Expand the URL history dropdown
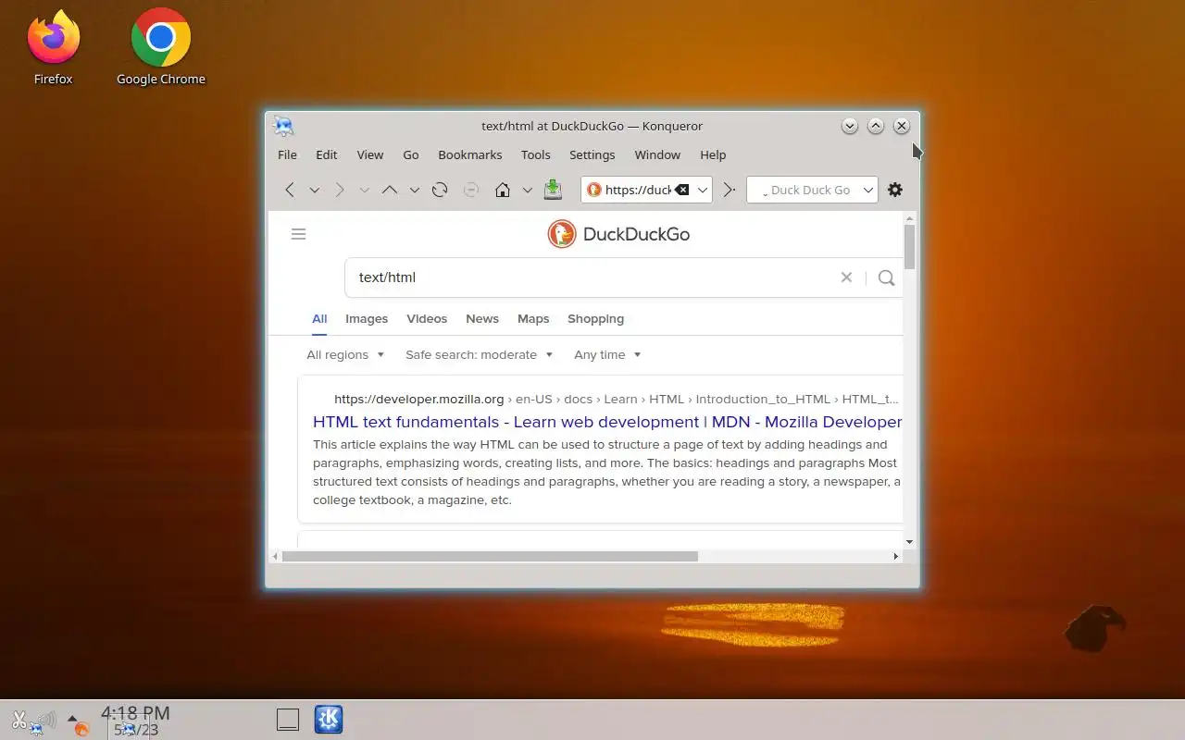Image resolution: width=1185 pixels, height=740 pixels. [x=703, y=190]
